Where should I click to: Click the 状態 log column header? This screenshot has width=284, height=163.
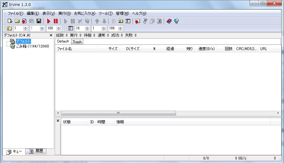click(x=74, y=122)
